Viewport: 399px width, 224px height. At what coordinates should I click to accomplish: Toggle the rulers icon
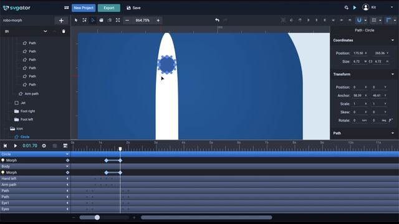coord(388,20)
